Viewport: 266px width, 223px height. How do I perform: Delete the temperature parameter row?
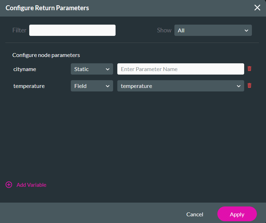pyautogui.click(x=249, y=85)
